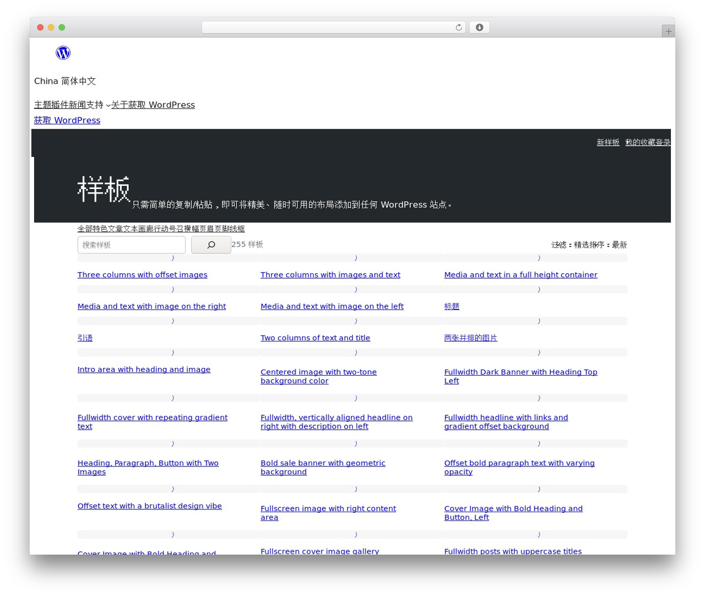Open the 两张并排的图片 pattern link
Image resolution: width=705 pixels, height=597 pixels.
click(470, 338)
